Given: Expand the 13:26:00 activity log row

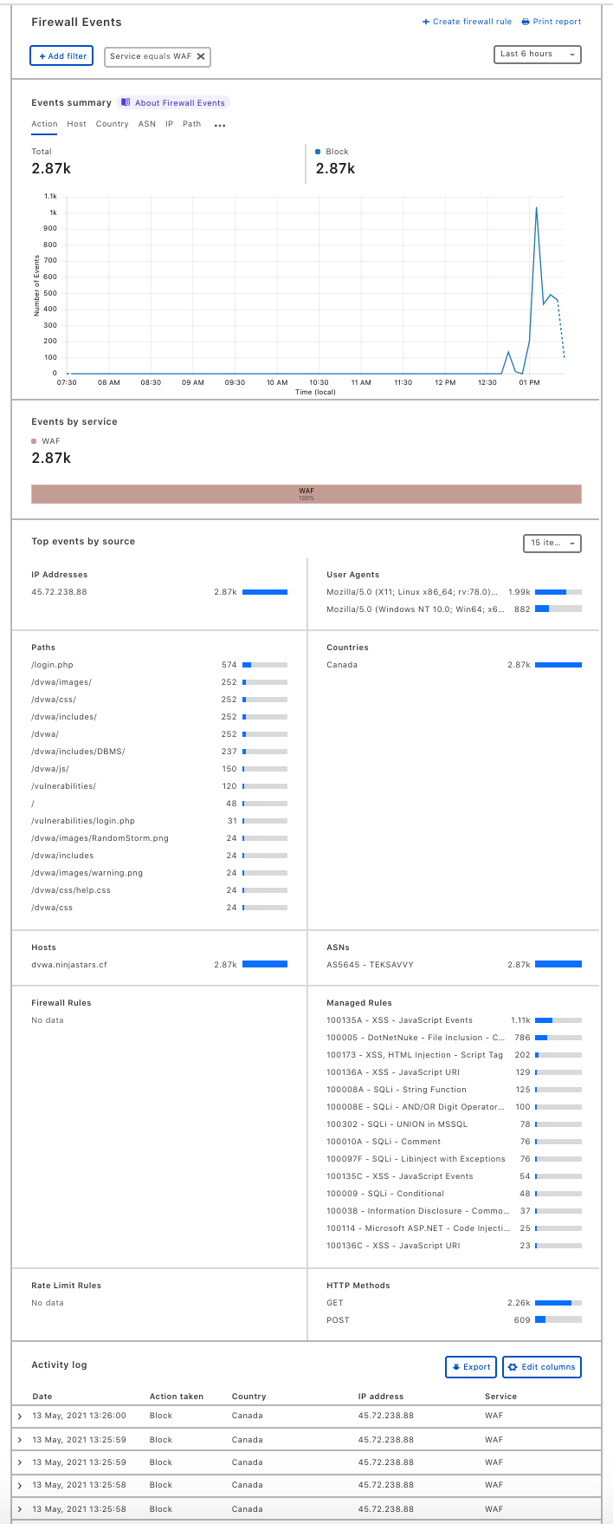Looking at the screenshot, I should point(20,1416).
